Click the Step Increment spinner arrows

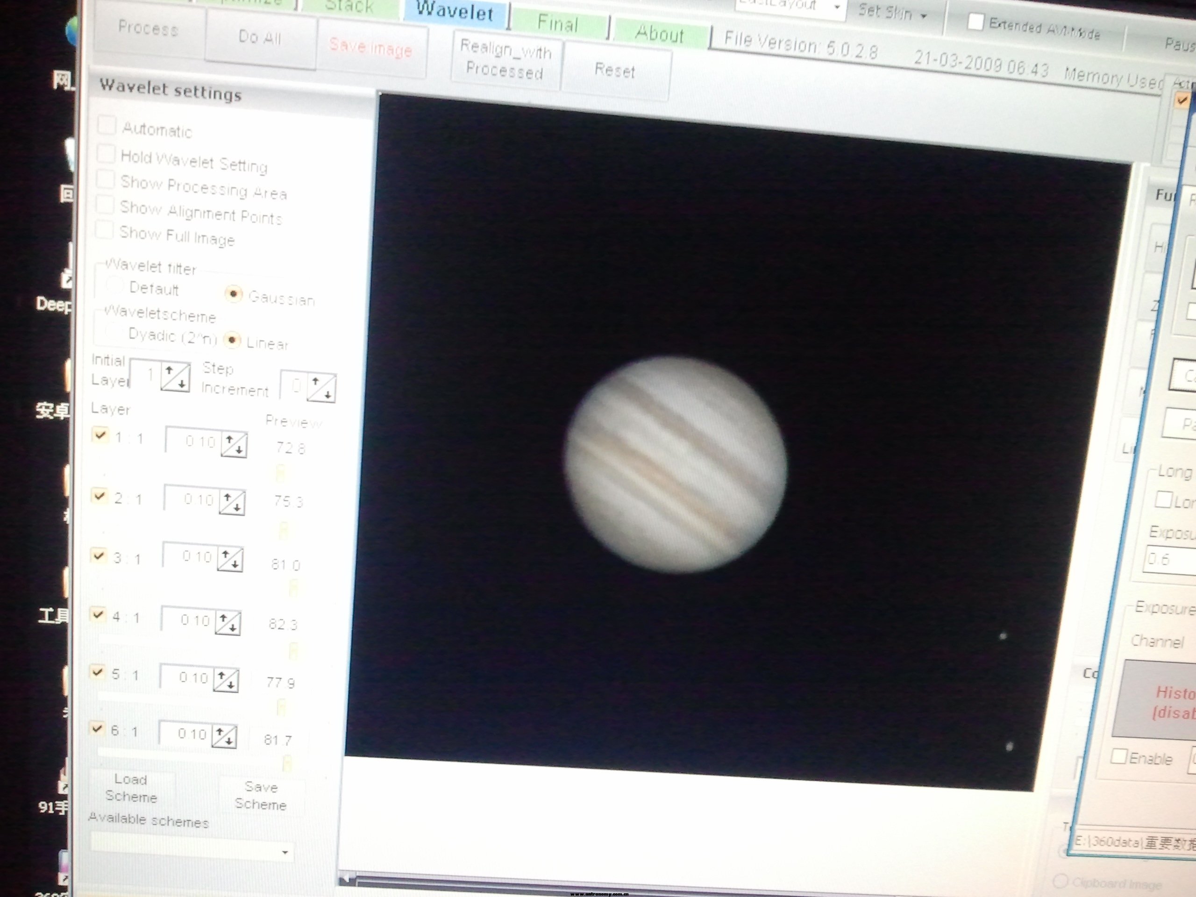point(322,388)
